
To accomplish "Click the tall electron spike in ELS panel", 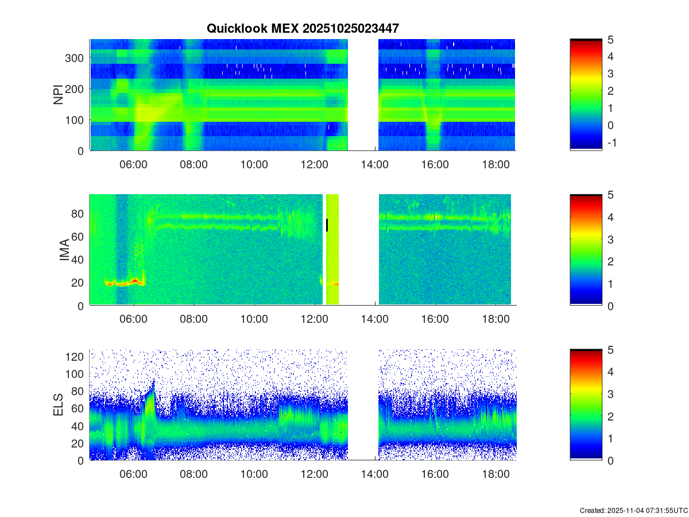I will (151, 402).
